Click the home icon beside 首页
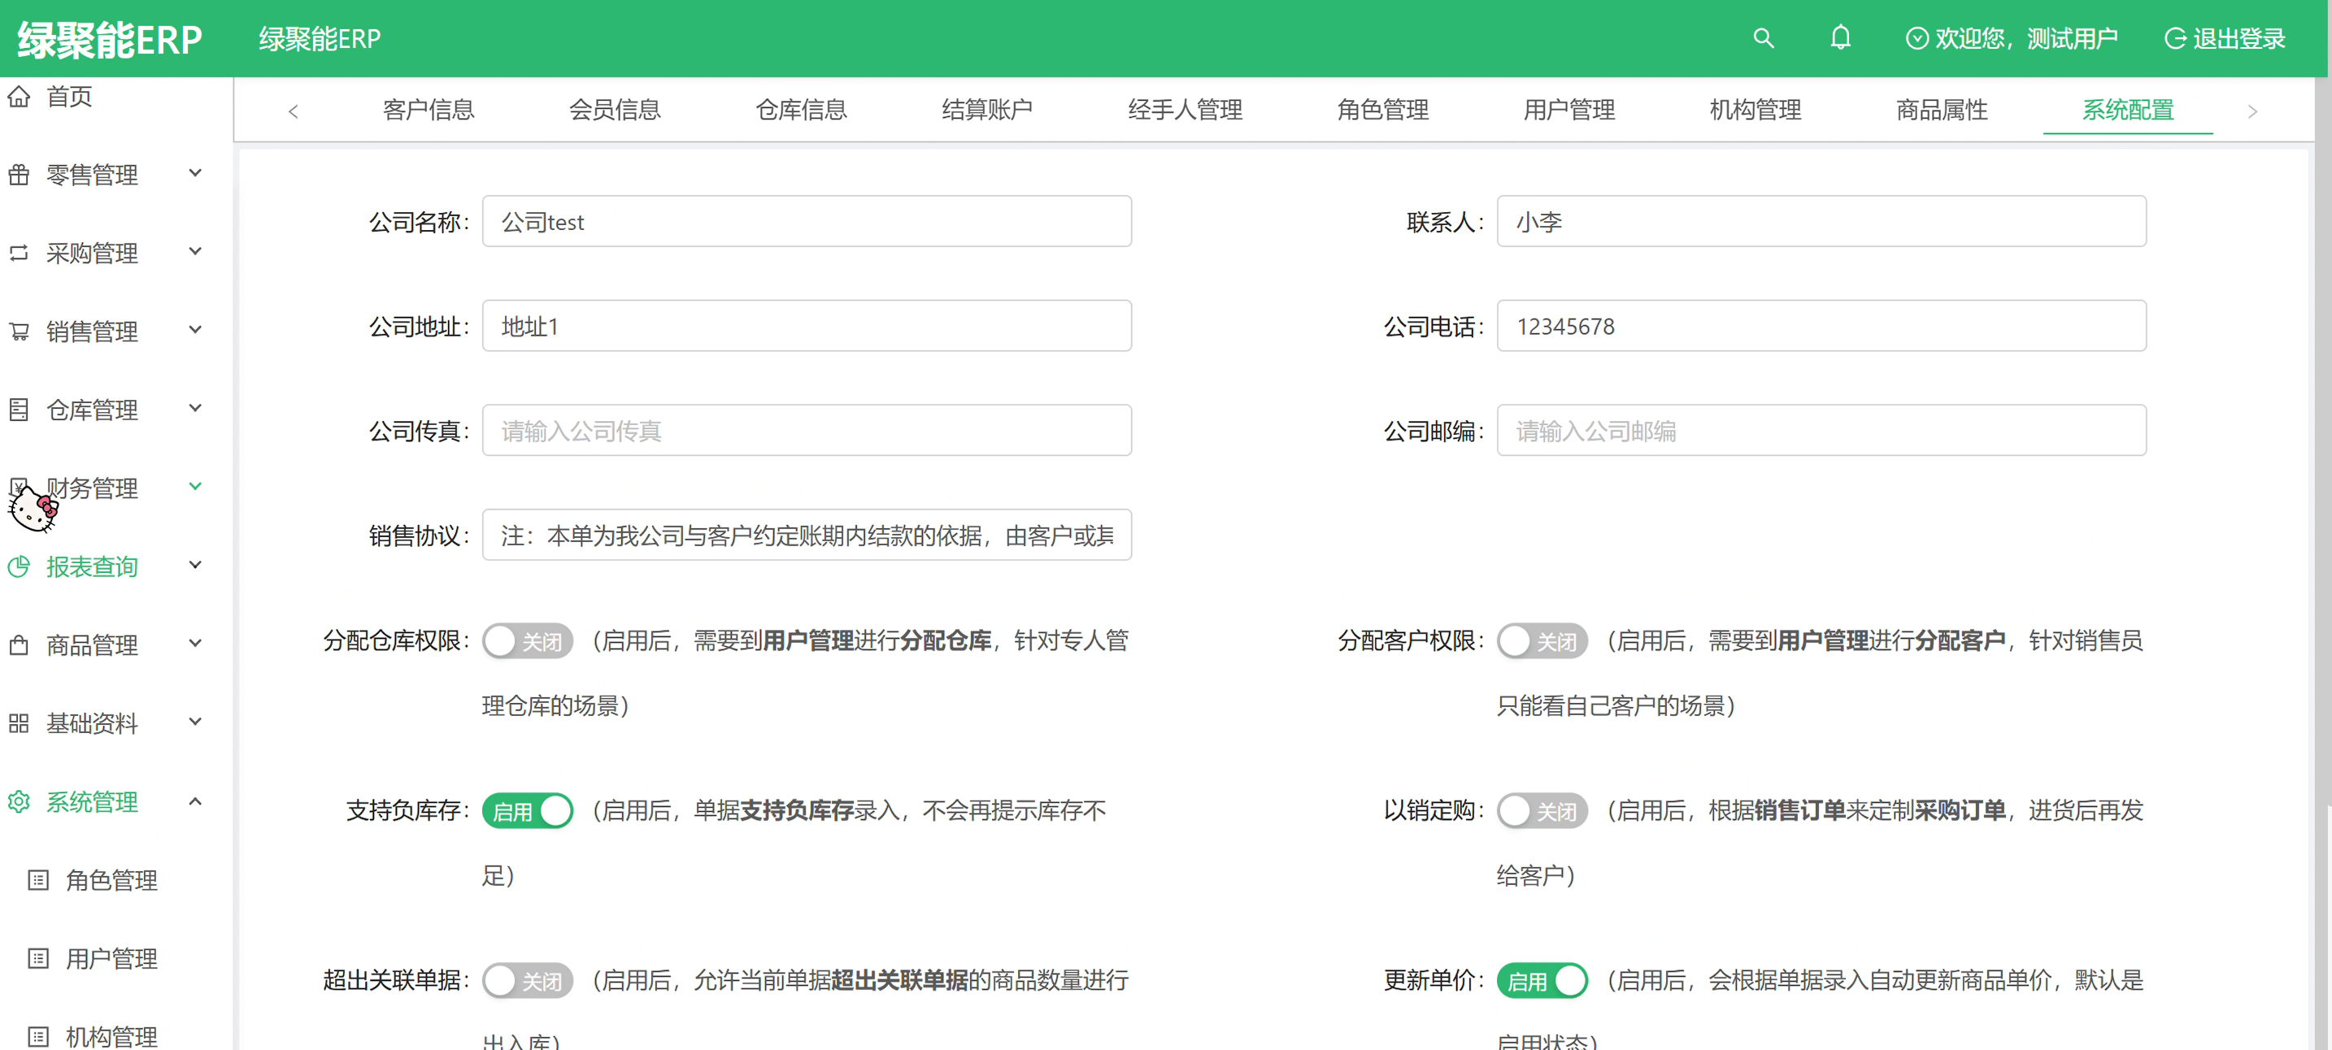The height and width of the screenshot is (1050, 2332). (19, 96)
